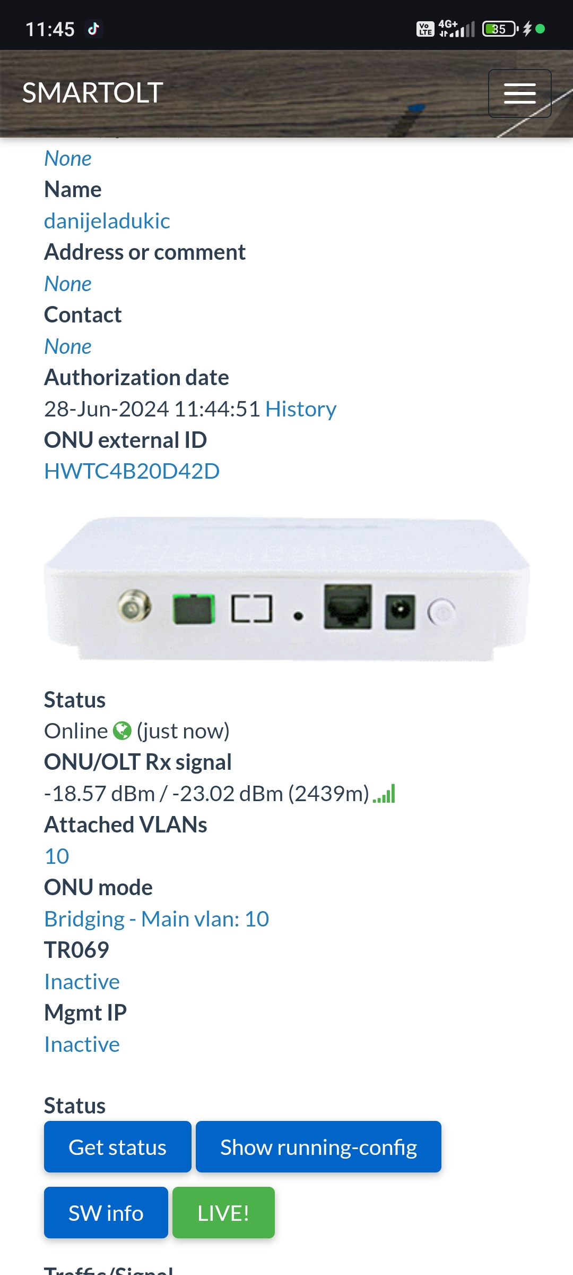Viewport: 573px width, 1275px height.
Task: Click the Mgmt IP Inactive link
Action: [x=82, y=1044]
